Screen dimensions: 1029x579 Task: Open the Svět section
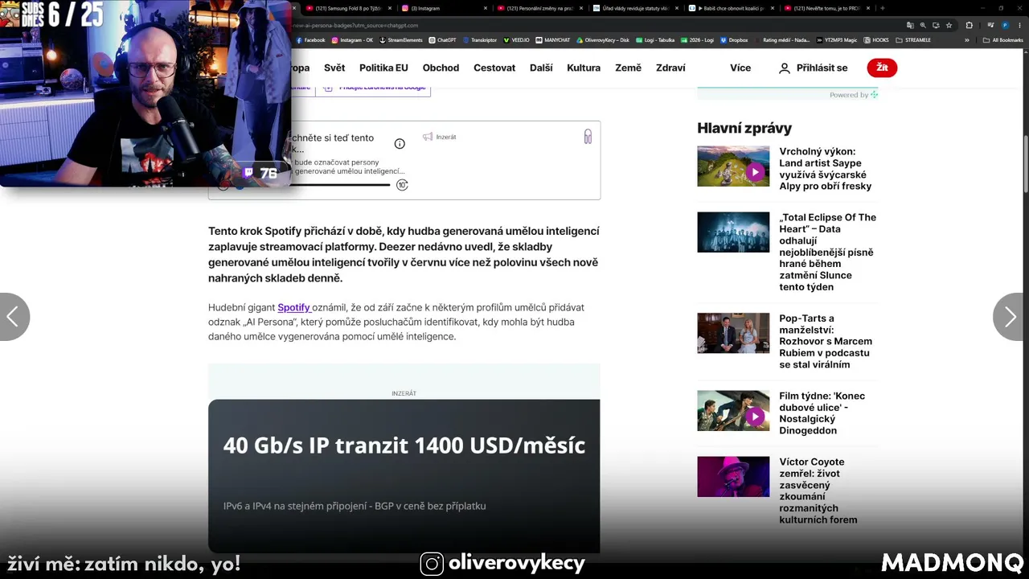pos(334,68)
